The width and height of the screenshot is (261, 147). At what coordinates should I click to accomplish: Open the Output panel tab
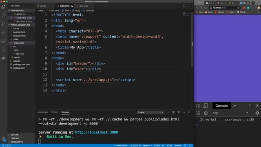pyautogui.click(x=54, y=112)
